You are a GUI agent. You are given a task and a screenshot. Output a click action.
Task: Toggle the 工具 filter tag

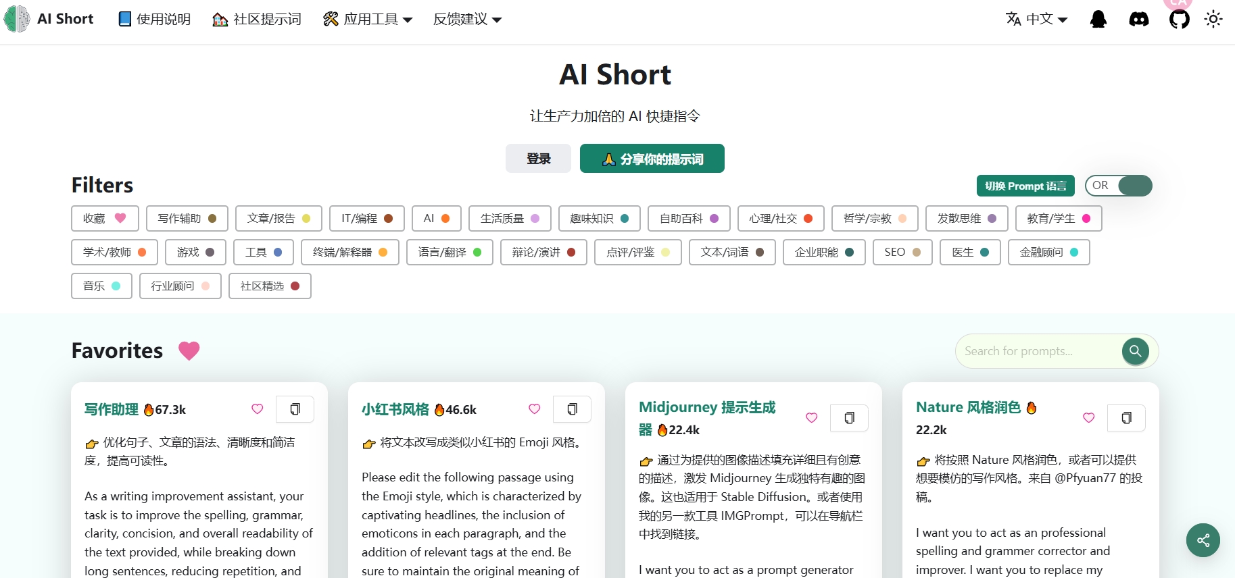pos(264,253)
